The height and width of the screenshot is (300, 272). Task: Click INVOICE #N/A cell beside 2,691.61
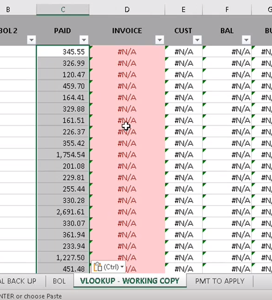click(127, 212)
